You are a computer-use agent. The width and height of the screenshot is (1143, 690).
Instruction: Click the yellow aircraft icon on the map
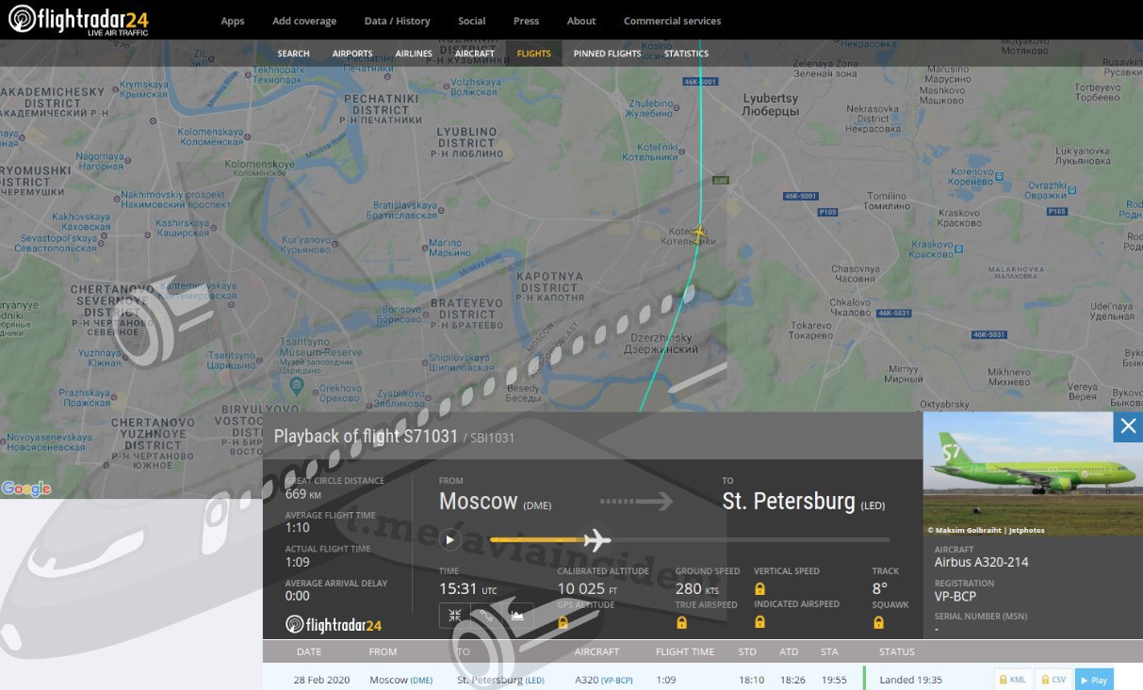click(699, 233)
